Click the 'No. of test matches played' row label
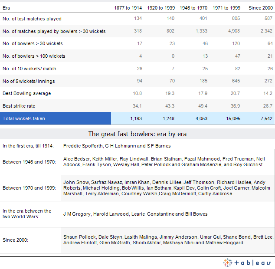 tap(32, 19)
